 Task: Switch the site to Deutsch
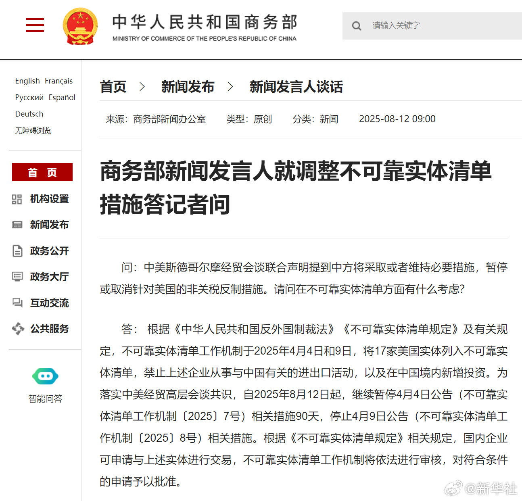coord(29,114)
